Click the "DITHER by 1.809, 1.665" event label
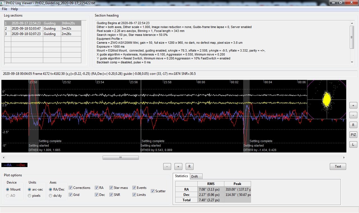This screenshot has width=359, height=213. (44, 150)
